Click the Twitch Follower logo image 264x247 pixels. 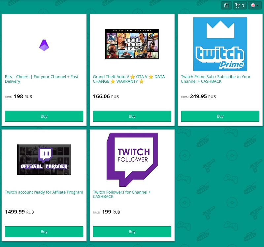[132, 160]
